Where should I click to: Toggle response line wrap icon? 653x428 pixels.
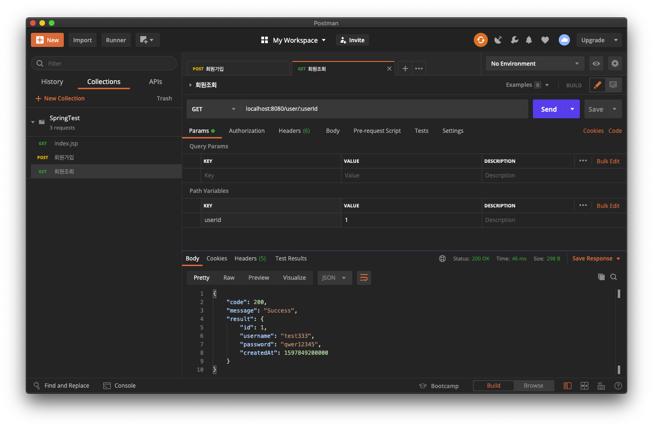pyautogui.click(x=364, y=278)
